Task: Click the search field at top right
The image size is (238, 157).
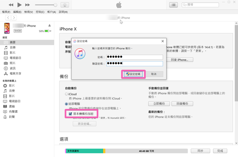Action: pyautogui.click(x=200, y=5)
